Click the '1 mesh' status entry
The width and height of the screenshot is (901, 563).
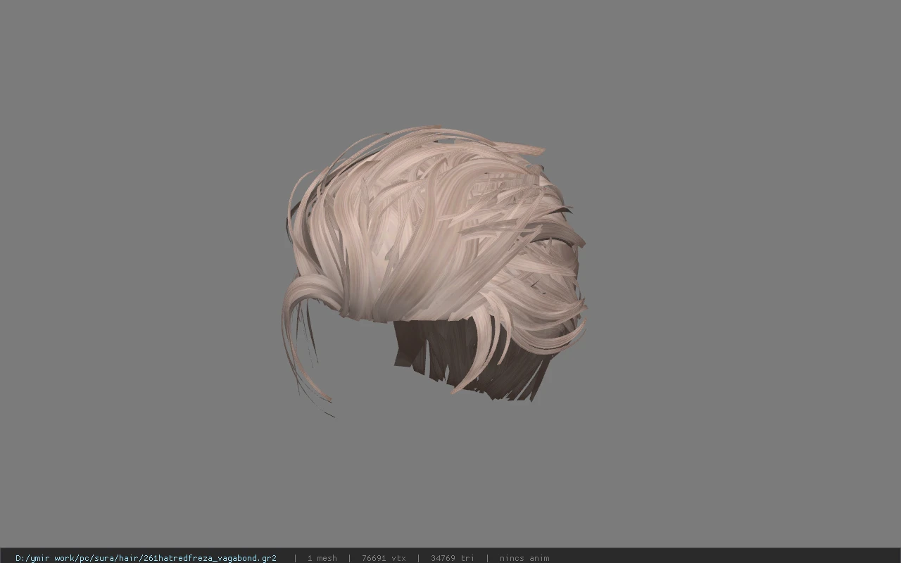pyautogui.click(x=322, y=558)
